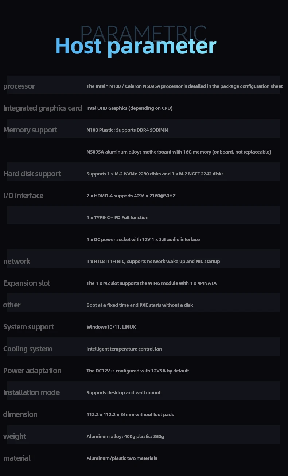Screen dimensions: 288x476
Task: Click the 'Aluminum/plastic two materials' text
Action: (x=122, y=458)
